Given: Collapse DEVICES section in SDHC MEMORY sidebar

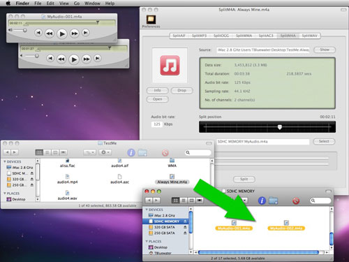Looking at the screenshot, I should point(147,210).
